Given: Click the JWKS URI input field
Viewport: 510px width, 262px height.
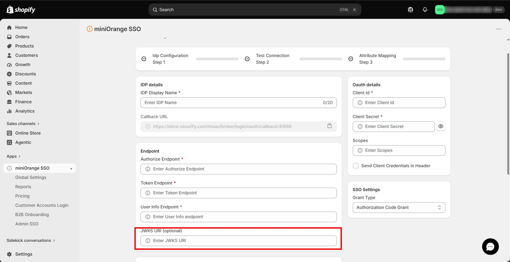Looking at the screenshot, I should (x=239, y=241).
